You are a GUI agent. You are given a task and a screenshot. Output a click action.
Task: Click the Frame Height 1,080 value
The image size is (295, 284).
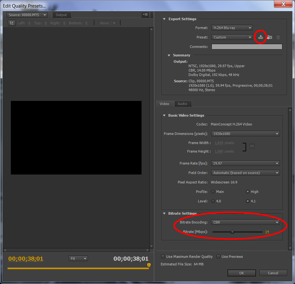pyautogui.click(x=219, y=151)
